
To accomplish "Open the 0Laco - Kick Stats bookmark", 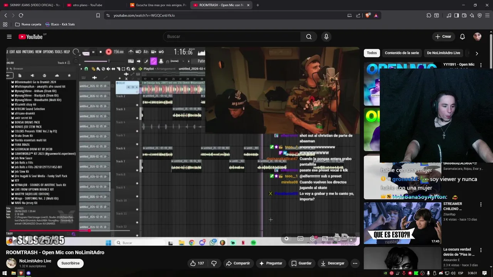I will [x=60, y=24].
